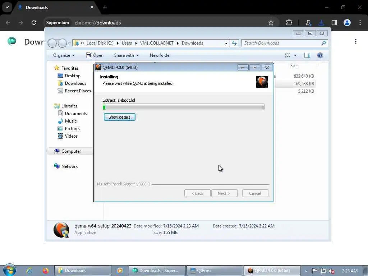Click Size column header
Image resolution: width=368 pixels, height=276 pixels.
pyautogui.click(x=294, y=66)
